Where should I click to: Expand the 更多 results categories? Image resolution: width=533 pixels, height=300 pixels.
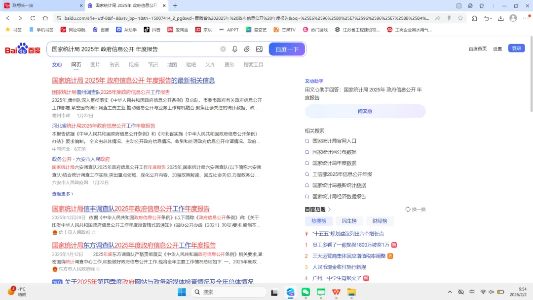click(x=229, y=65)
